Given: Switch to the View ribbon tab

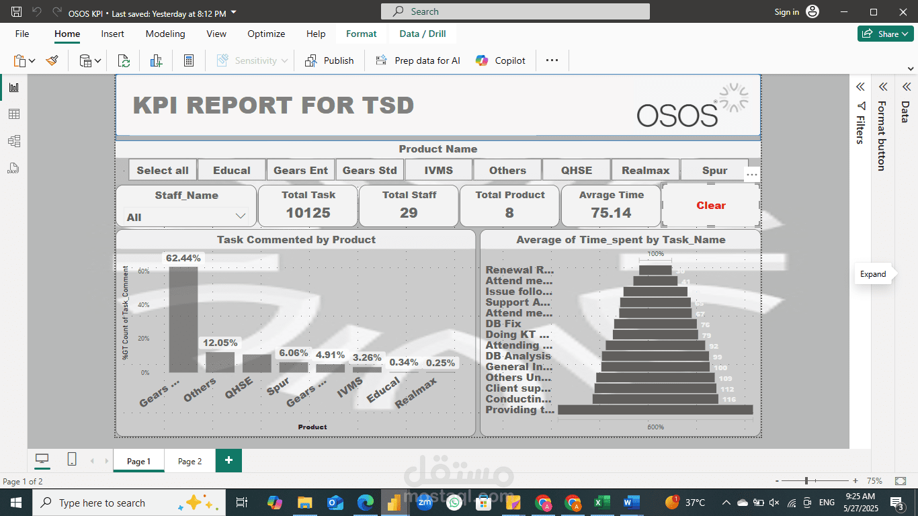Looking at the screenshot, I should 216,34.
